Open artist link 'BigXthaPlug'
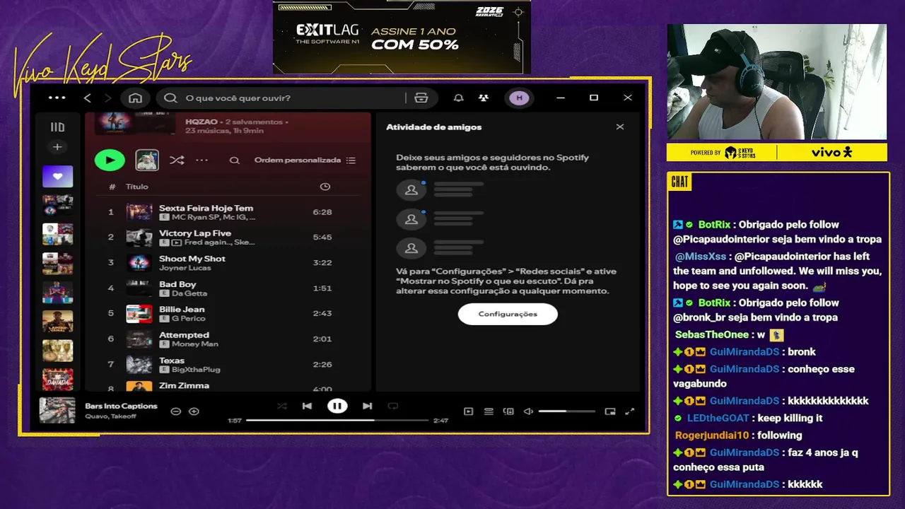Viewport: 905px width, 509px height. 196,370
